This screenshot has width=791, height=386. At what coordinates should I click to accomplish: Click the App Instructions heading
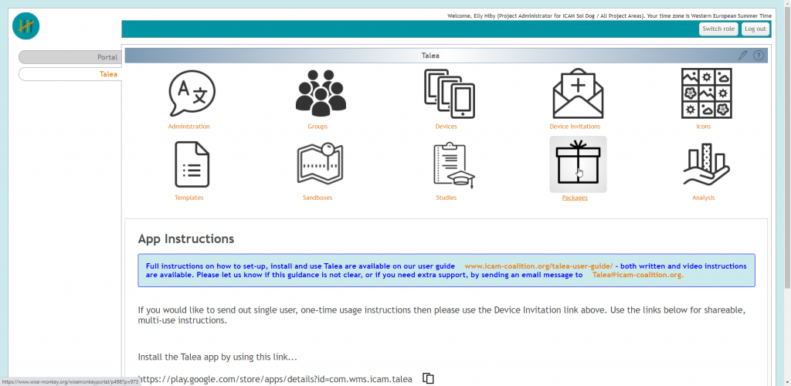coord(185,239)
